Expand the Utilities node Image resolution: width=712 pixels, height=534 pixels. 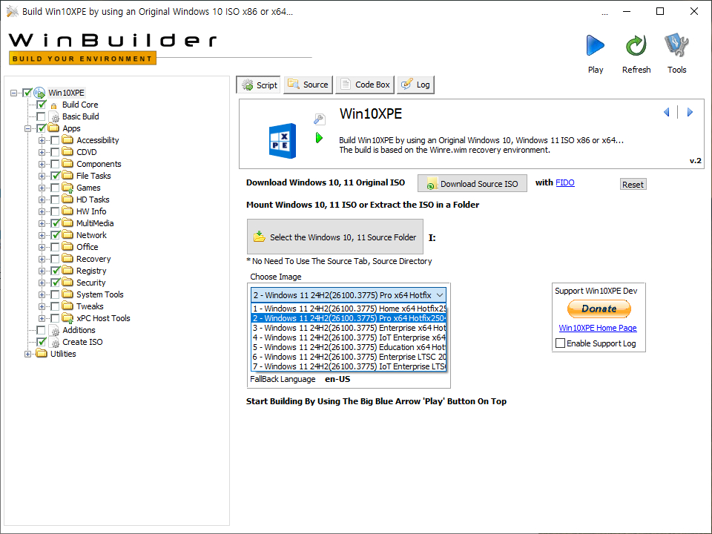[x=27, y=354]
